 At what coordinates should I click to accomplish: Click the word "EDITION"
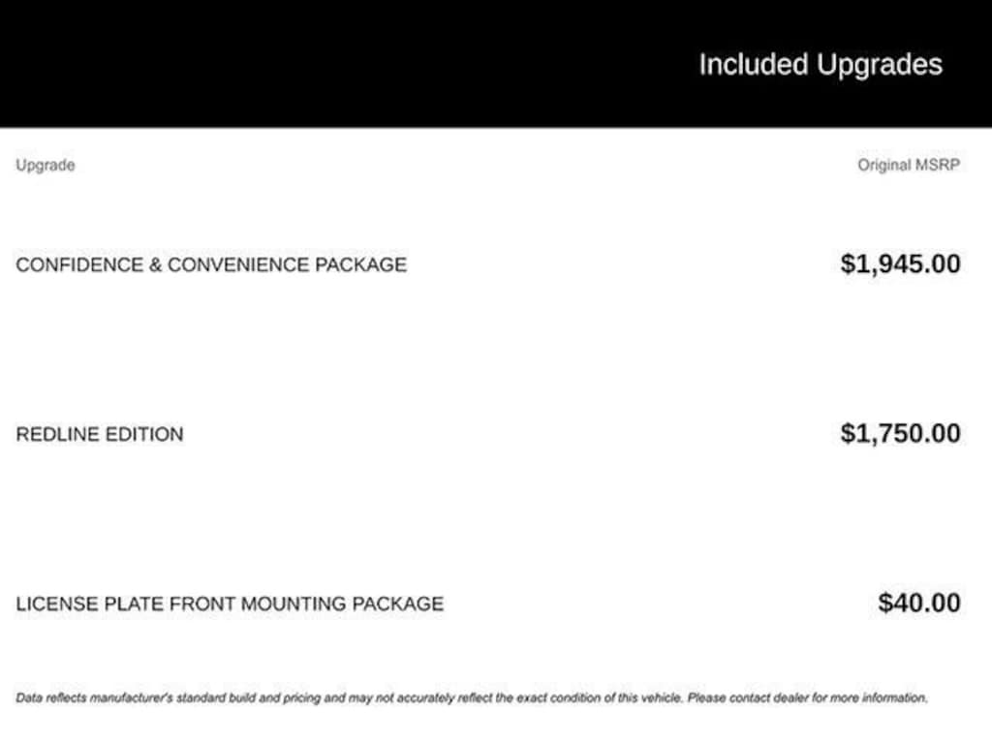(144, 434)
